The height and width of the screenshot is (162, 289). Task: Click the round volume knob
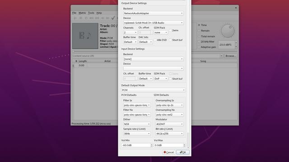point(228,31)
